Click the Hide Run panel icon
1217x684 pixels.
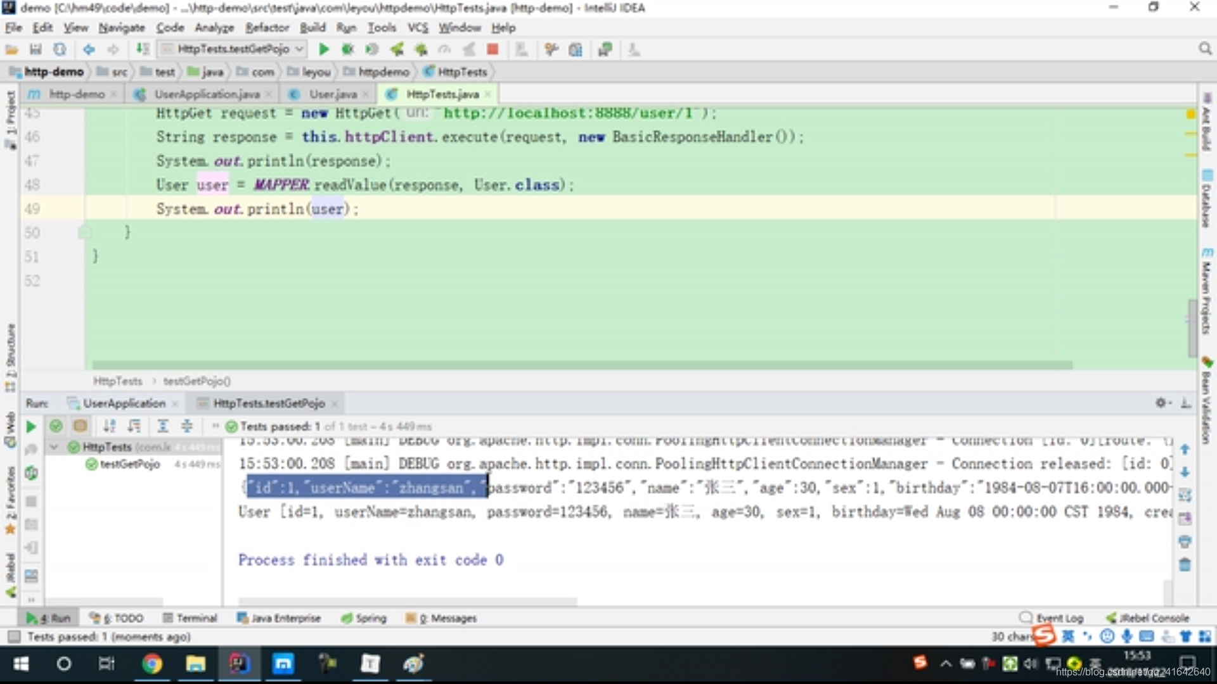coord(1186,403)
